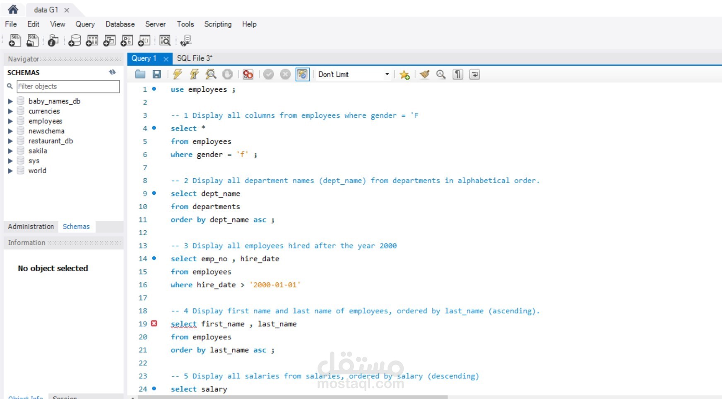Save the current SQL snippet to favorites

[405, 74]
